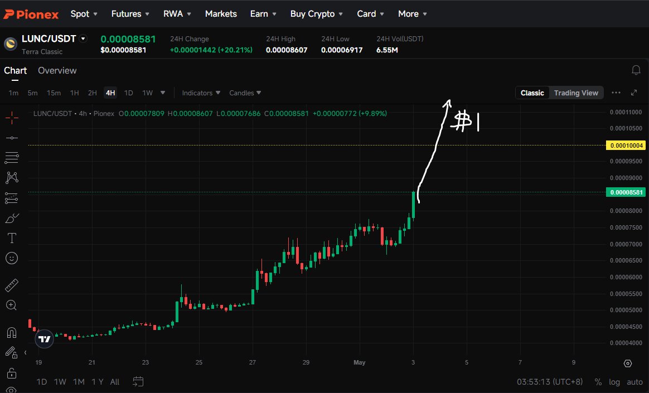Go to Pionex home logo
The height and width of the screenshot is (393, 649).
point(31,14)
